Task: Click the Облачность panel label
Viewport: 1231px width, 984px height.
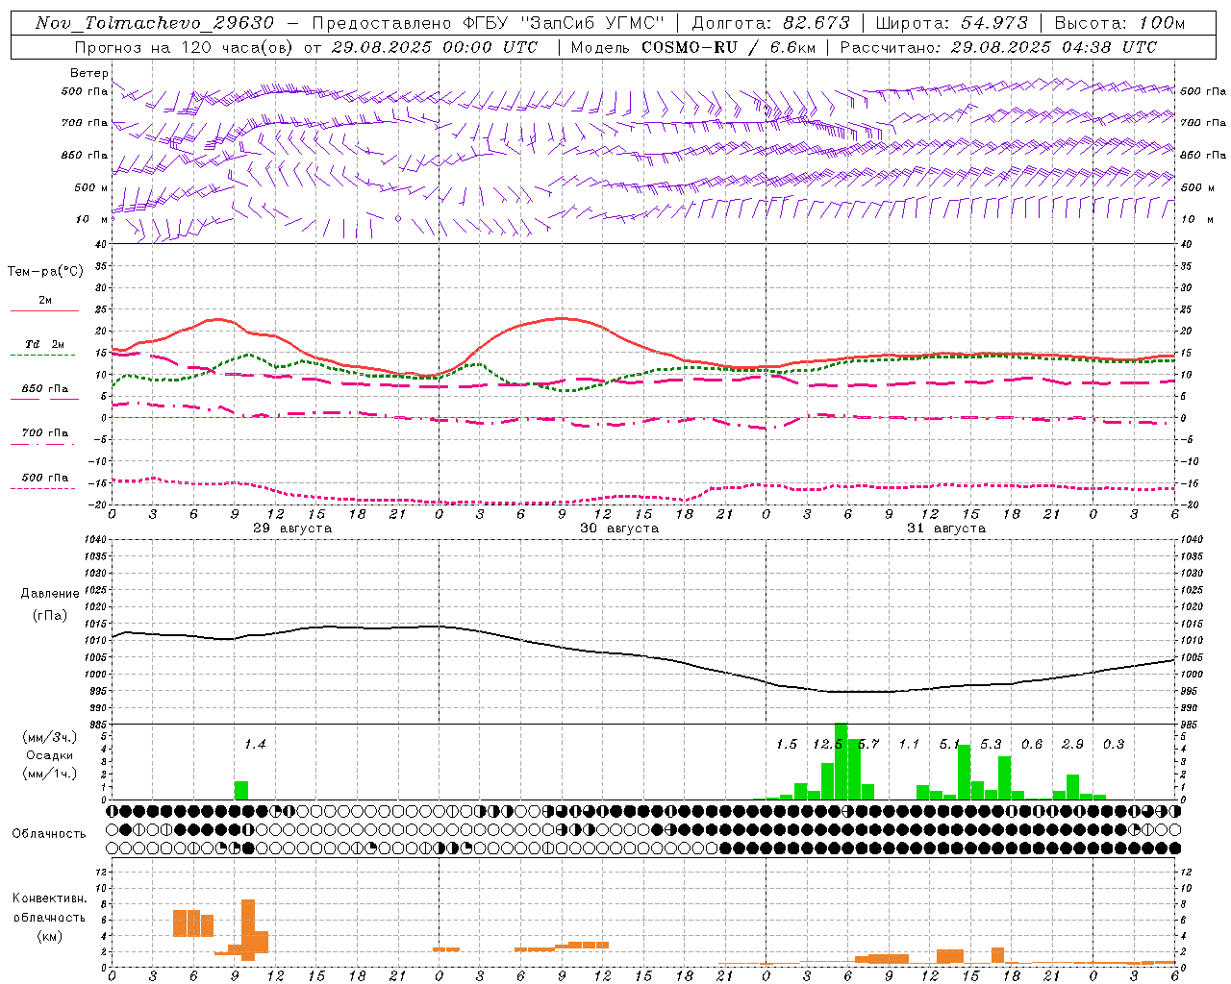Action: pos(49,833)
